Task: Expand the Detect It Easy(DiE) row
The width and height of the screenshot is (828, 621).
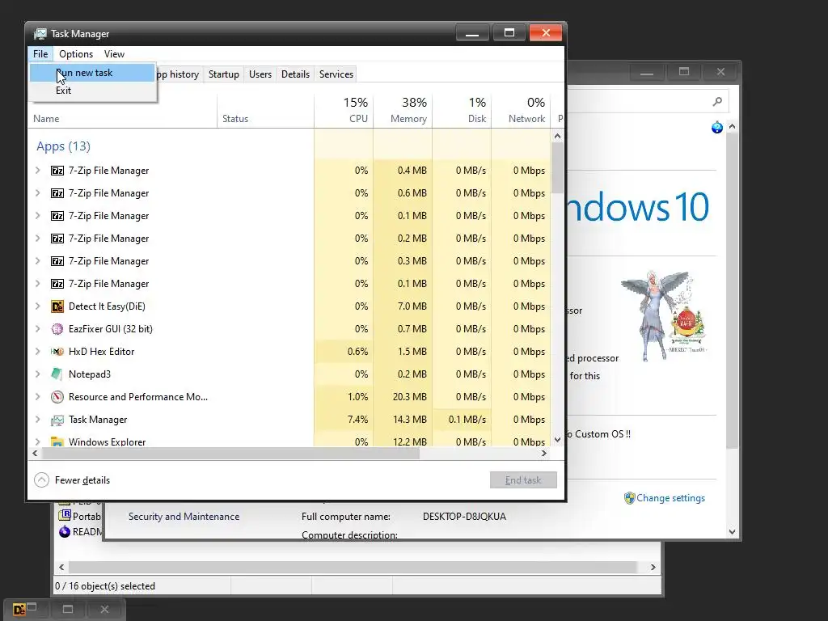Action: [37, 306]
